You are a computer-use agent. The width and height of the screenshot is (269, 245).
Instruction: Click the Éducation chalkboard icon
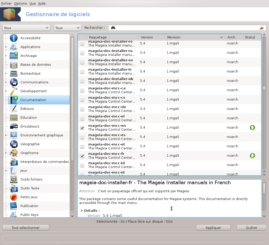pos(14,118)
